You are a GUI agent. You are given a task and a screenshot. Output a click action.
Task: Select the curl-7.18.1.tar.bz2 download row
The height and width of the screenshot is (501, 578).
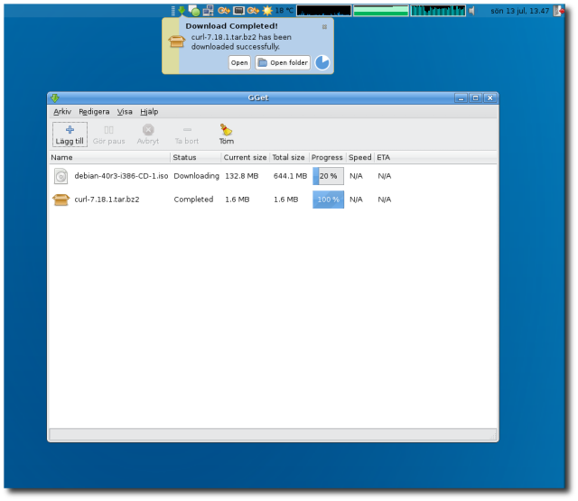click(107, 199)
